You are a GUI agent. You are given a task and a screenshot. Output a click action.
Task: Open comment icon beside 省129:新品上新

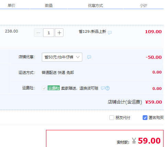click(x=110, y=32)
